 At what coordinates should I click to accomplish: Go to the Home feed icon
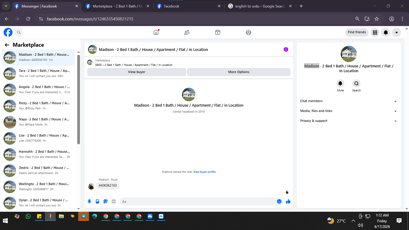point(156,32)
